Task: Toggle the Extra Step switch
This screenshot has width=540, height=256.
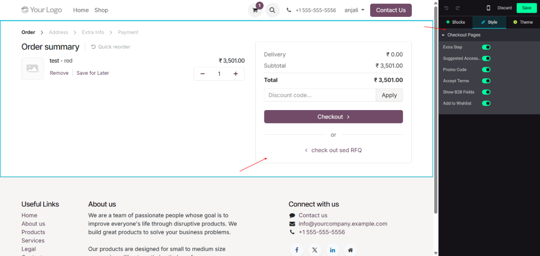Action: click(x=486, y=47)
